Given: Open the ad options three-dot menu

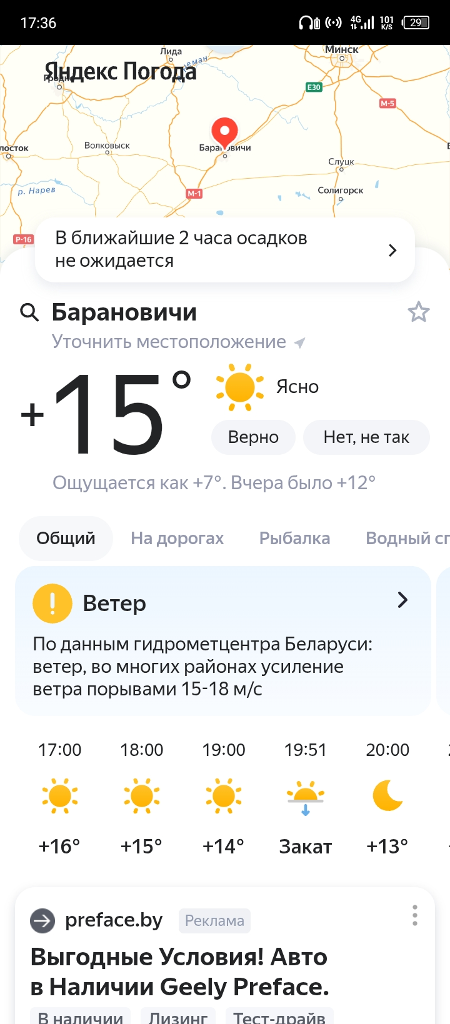Looking at the screenshot, I should pyautogui.click(x=414, y=916).
